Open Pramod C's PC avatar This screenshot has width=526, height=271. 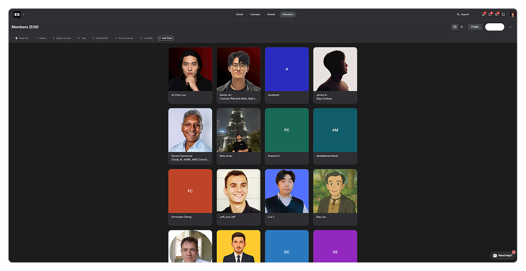(x=287, y=130)
